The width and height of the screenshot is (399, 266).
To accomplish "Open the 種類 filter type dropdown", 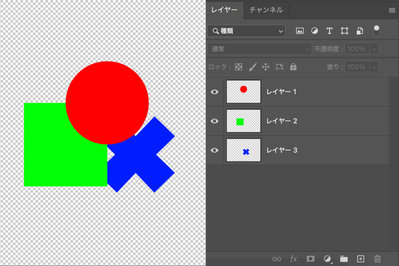I will pyautogui.click(x=246, y=31).
